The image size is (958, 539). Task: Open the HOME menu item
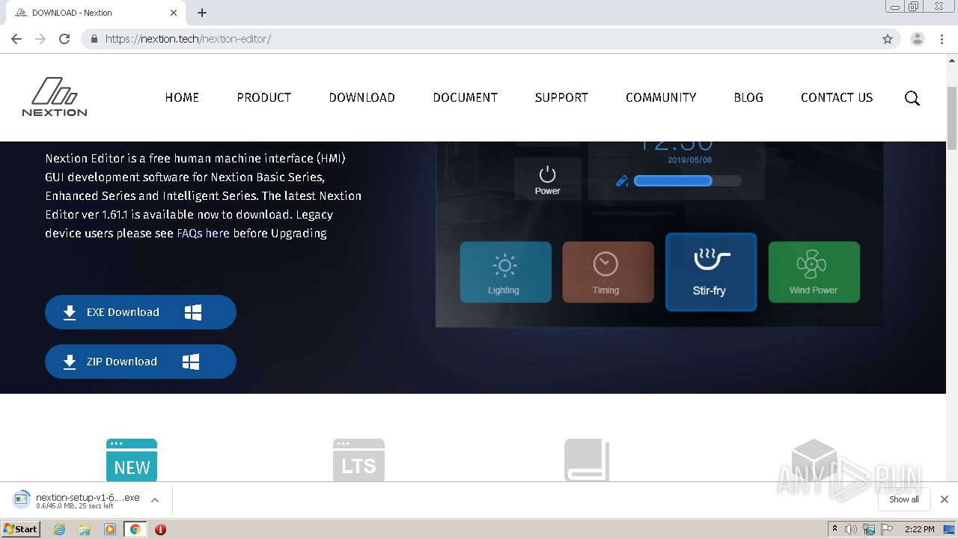tap(182, 98)
